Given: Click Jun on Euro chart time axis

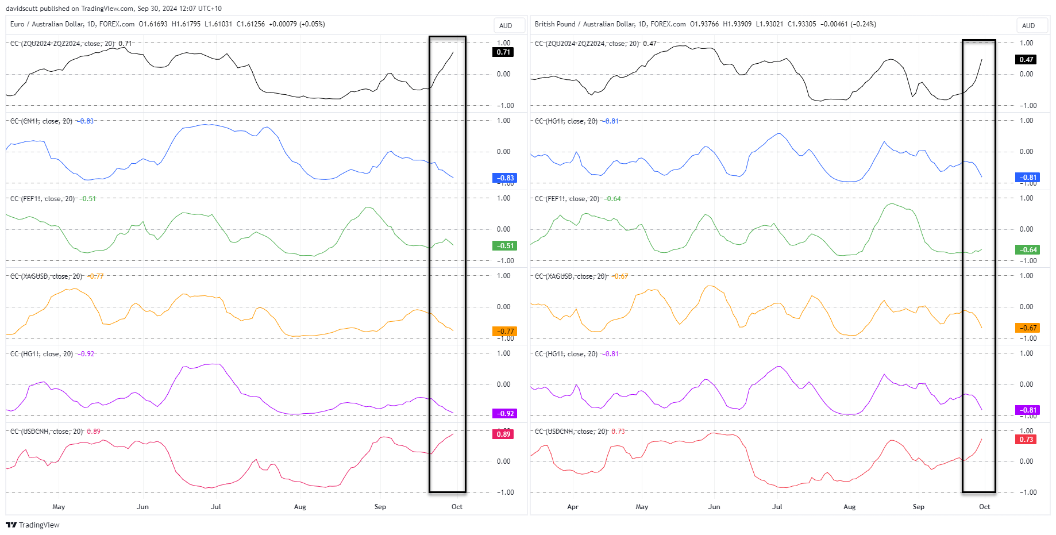Looking at the screenshot, I should tap(142, 507).
